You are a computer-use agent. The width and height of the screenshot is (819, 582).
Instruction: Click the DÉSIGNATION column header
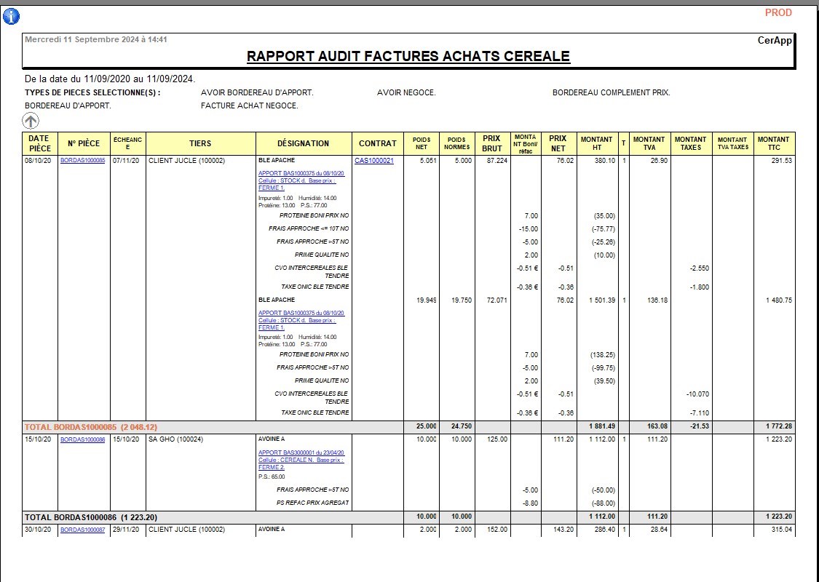click(303, 143)
